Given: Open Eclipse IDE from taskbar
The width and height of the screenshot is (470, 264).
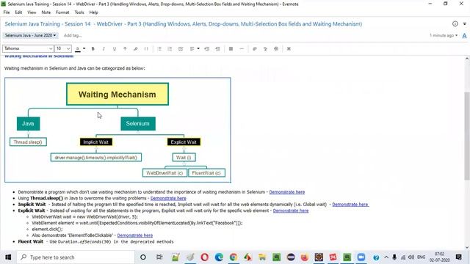Looking at the screenshot, I should tap(291, 257).
